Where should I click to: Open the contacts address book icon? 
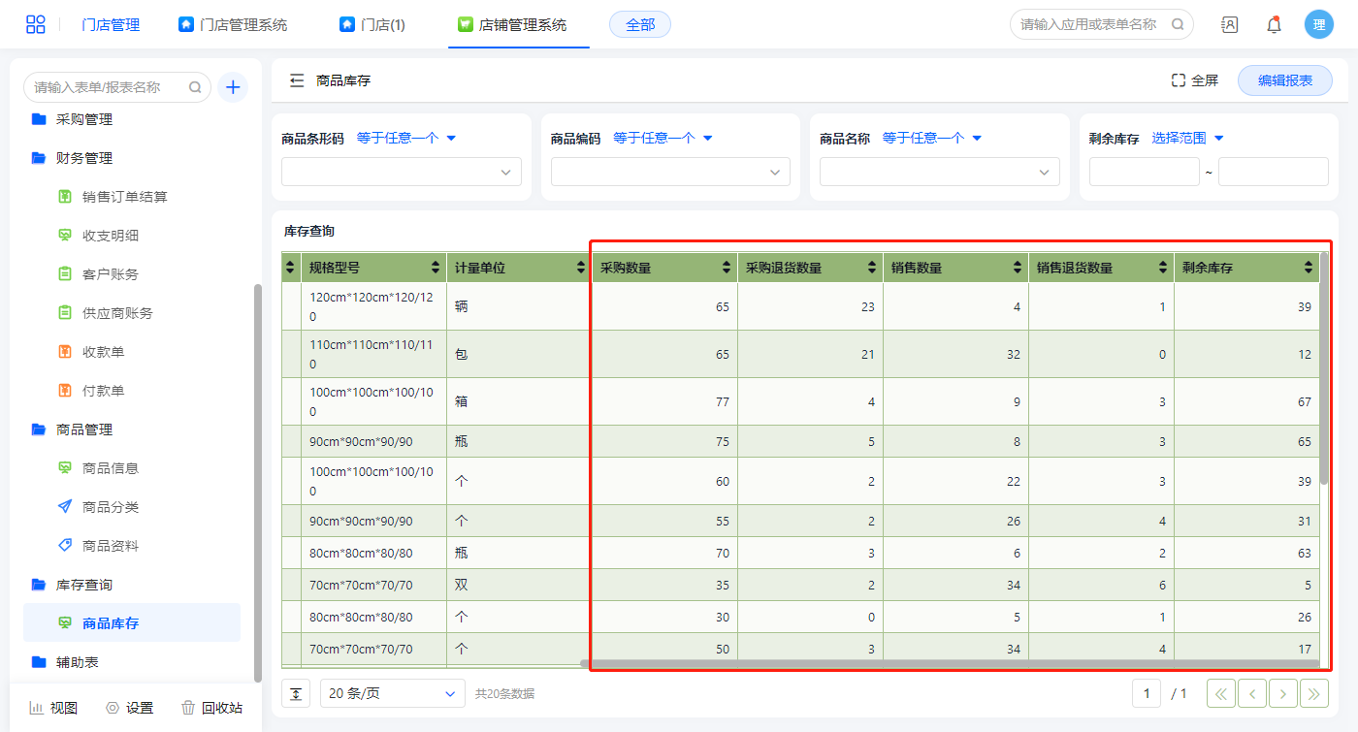coord(1229,25)
